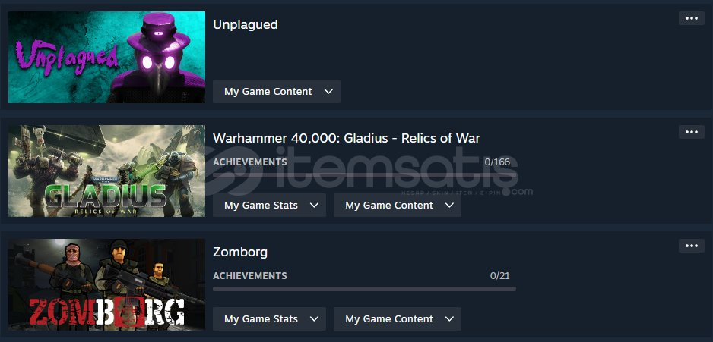The image size is (713, 342).
Task: Open My Game Content dropdown for Gladius
Action: [x=398, y=205]
